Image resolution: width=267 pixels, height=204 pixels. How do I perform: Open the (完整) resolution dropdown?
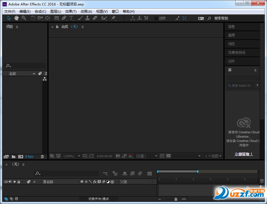click(147, 156)
